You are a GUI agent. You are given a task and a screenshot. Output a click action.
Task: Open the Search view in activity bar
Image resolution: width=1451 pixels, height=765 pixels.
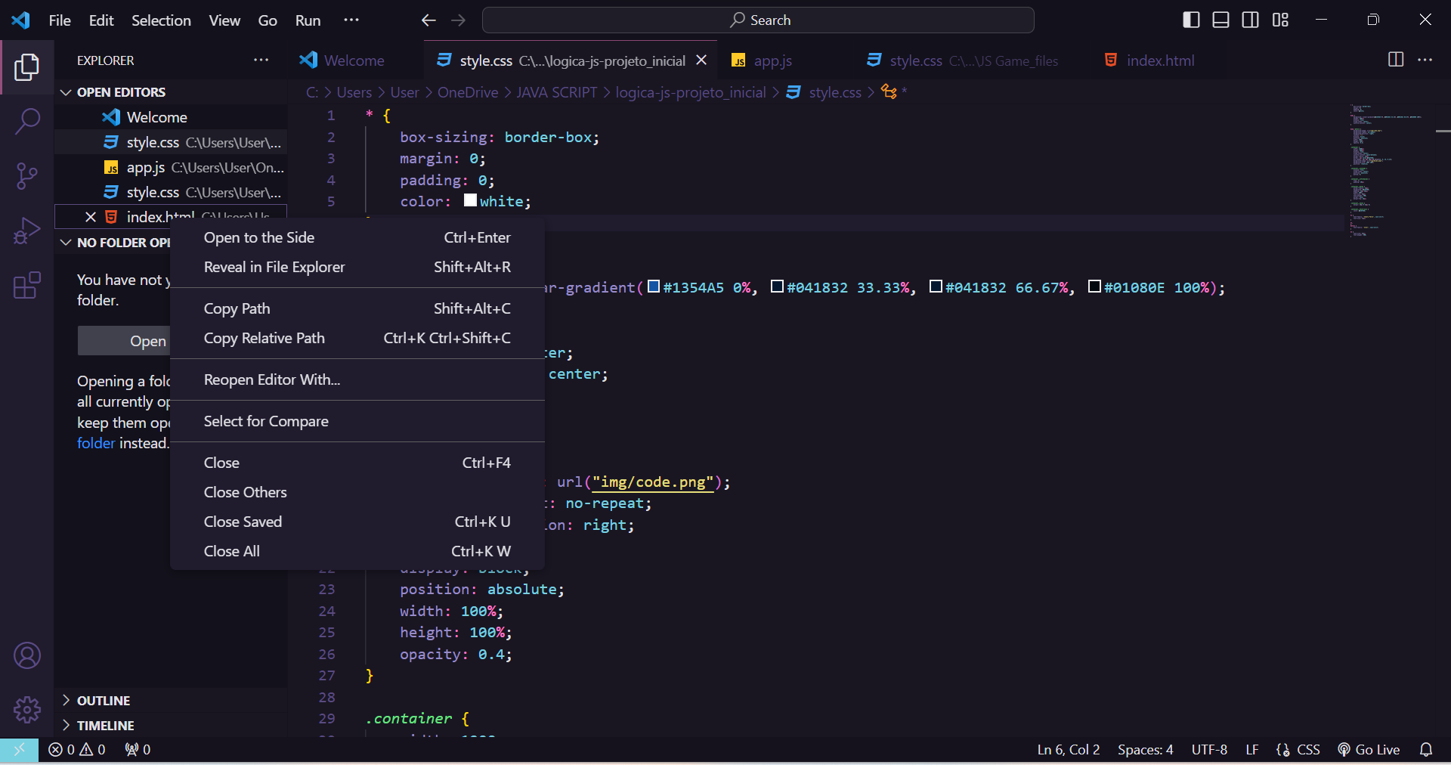(27, 121)
